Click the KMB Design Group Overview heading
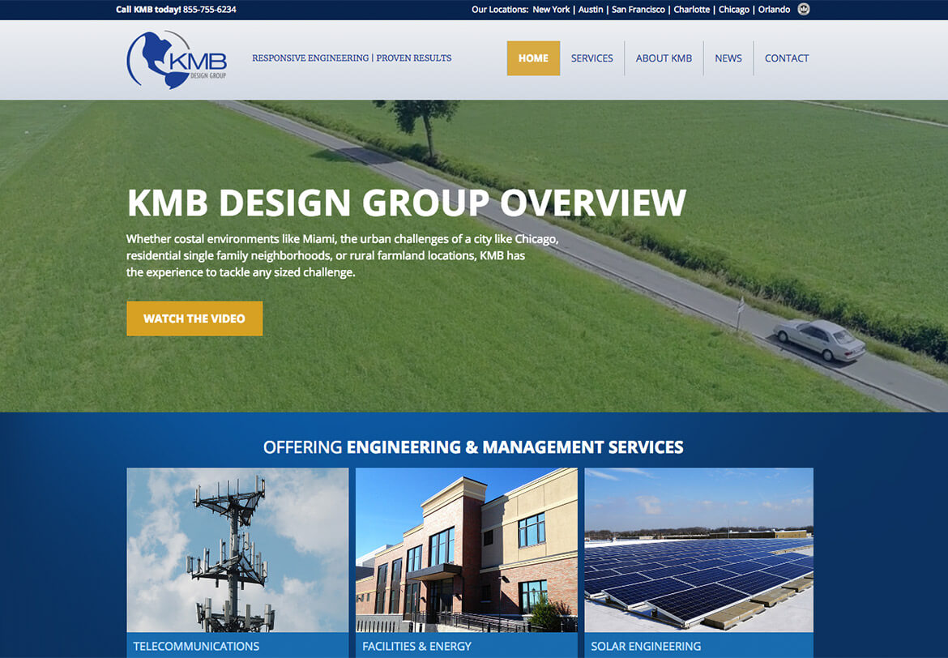Viewport: 948px width, 658px height. coord(406,202)
